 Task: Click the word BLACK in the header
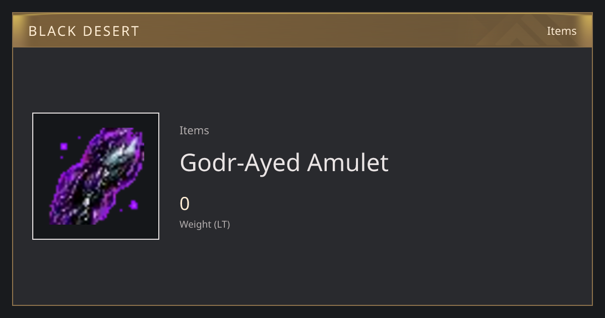(x=52, y=31)
